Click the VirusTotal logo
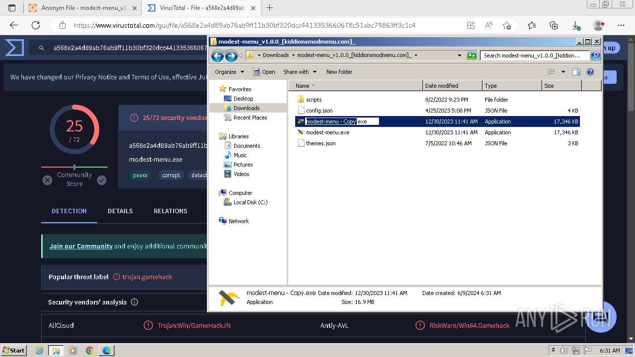635x357 pixels. pos(14,48)
